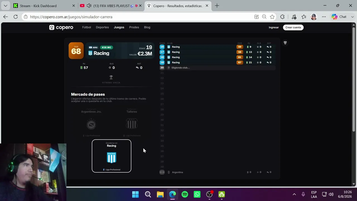Select the age 19 Racing career row
357x201 pixels.
218,63
